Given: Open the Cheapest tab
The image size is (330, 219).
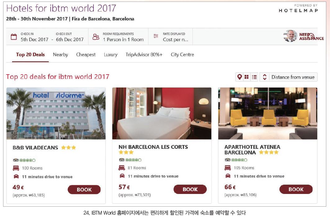Looking at the screenshot, I should click(x=86, y=54).
